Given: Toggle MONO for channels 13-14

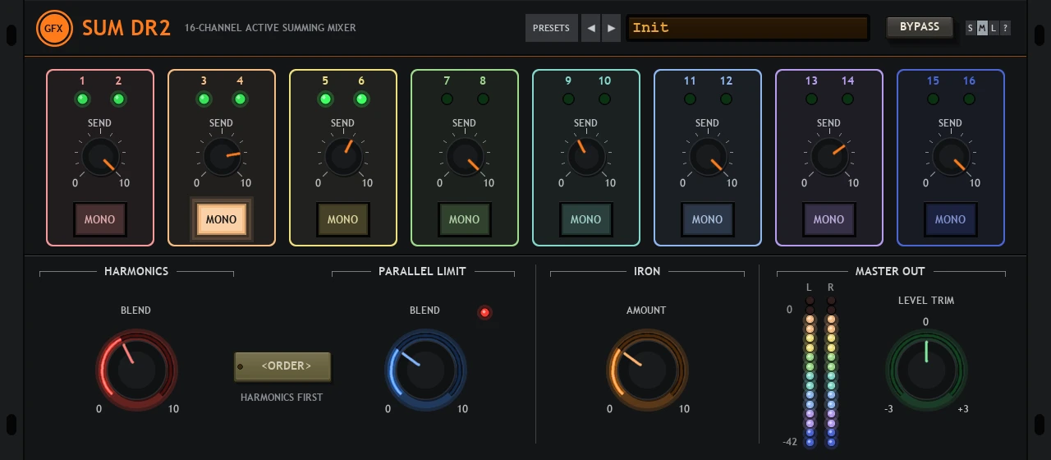Looking at the screenshot, I should click(828, 219).
